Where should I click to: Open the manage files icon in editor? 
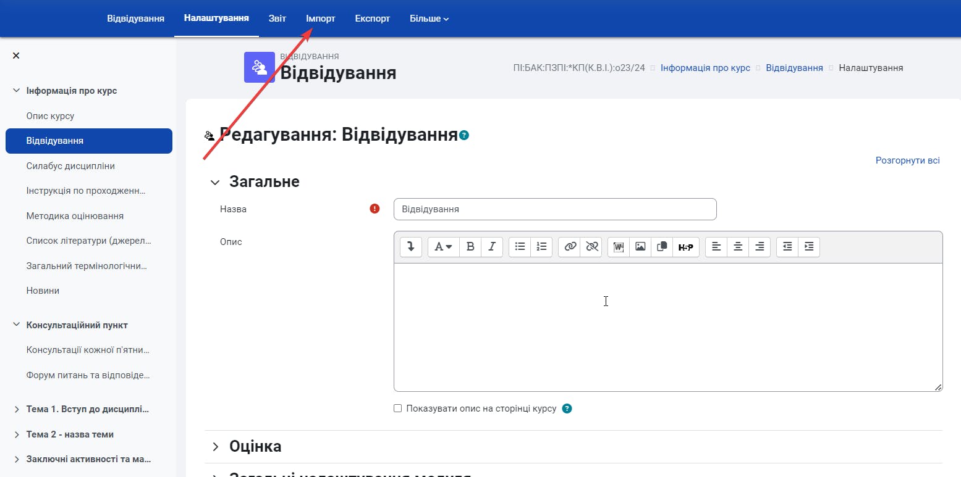point(662,247)
